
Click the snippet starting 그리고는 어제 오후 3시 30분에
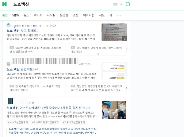pyautogui.click(x=52, y=76)
